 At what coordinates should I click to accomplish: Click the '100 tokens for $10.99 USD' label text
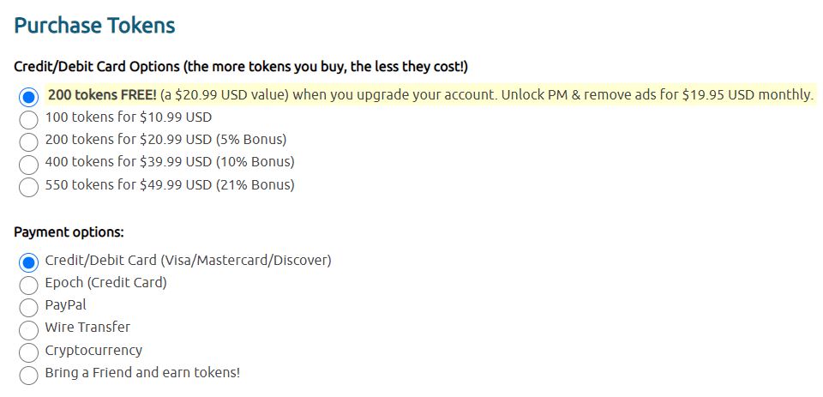point(128,117)
